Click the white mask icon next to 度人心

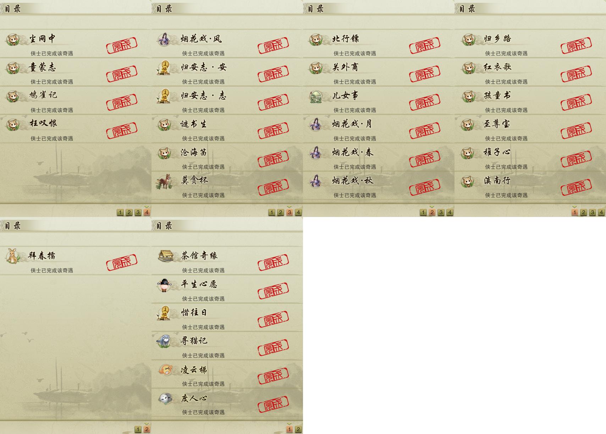(x=165, y=399)
